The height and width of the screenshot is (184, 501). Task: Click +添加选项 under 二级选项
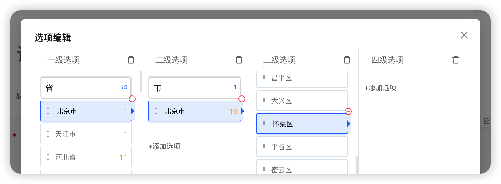coord(164,146)
